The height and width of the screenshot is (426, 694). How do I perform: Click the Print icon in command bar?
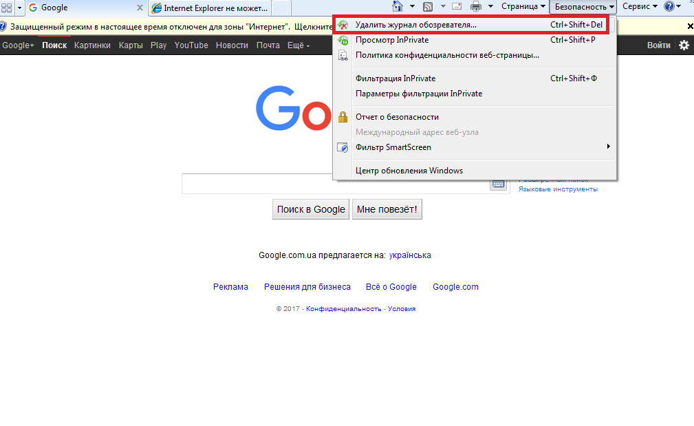tap(475, 7)
